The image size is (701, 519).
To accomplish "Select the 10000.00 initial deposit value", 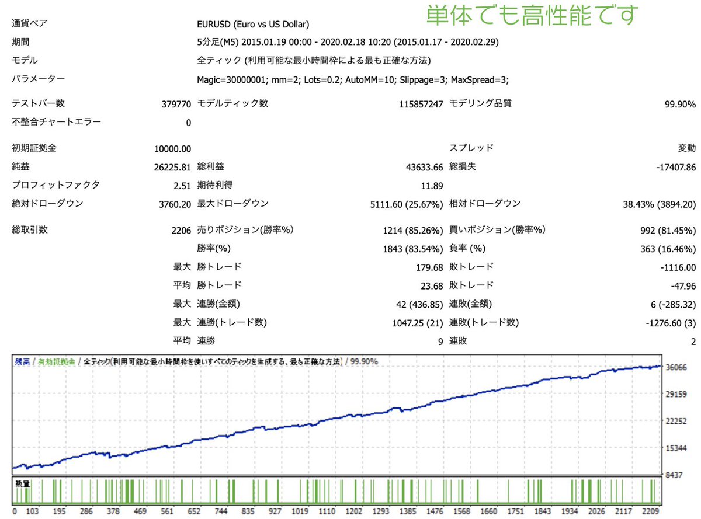I will click(173, 149).
